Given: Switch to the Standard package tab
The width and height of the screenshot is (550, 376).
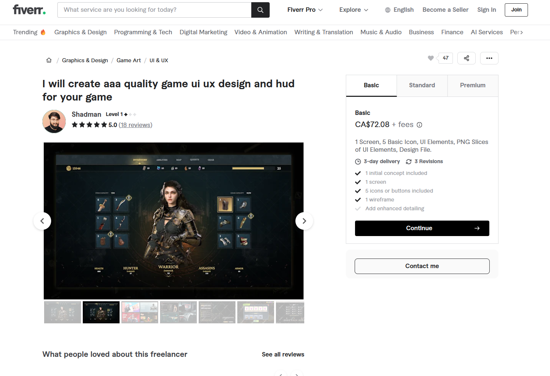Looking at the screenshot, I should [x=422, y=85].
